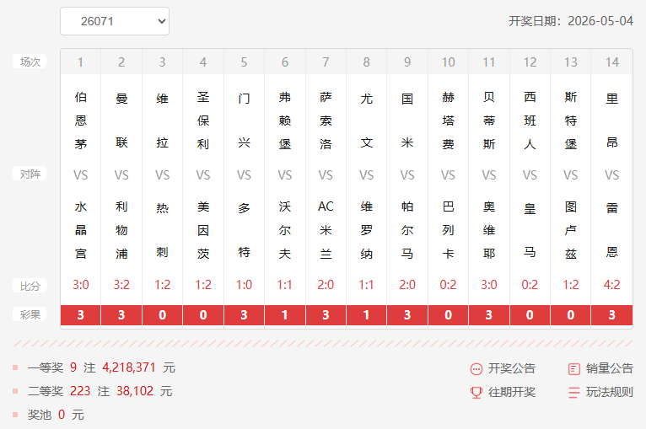Click the home team 里昂
The height and width of the screenshot is (429, 646).
611,121
